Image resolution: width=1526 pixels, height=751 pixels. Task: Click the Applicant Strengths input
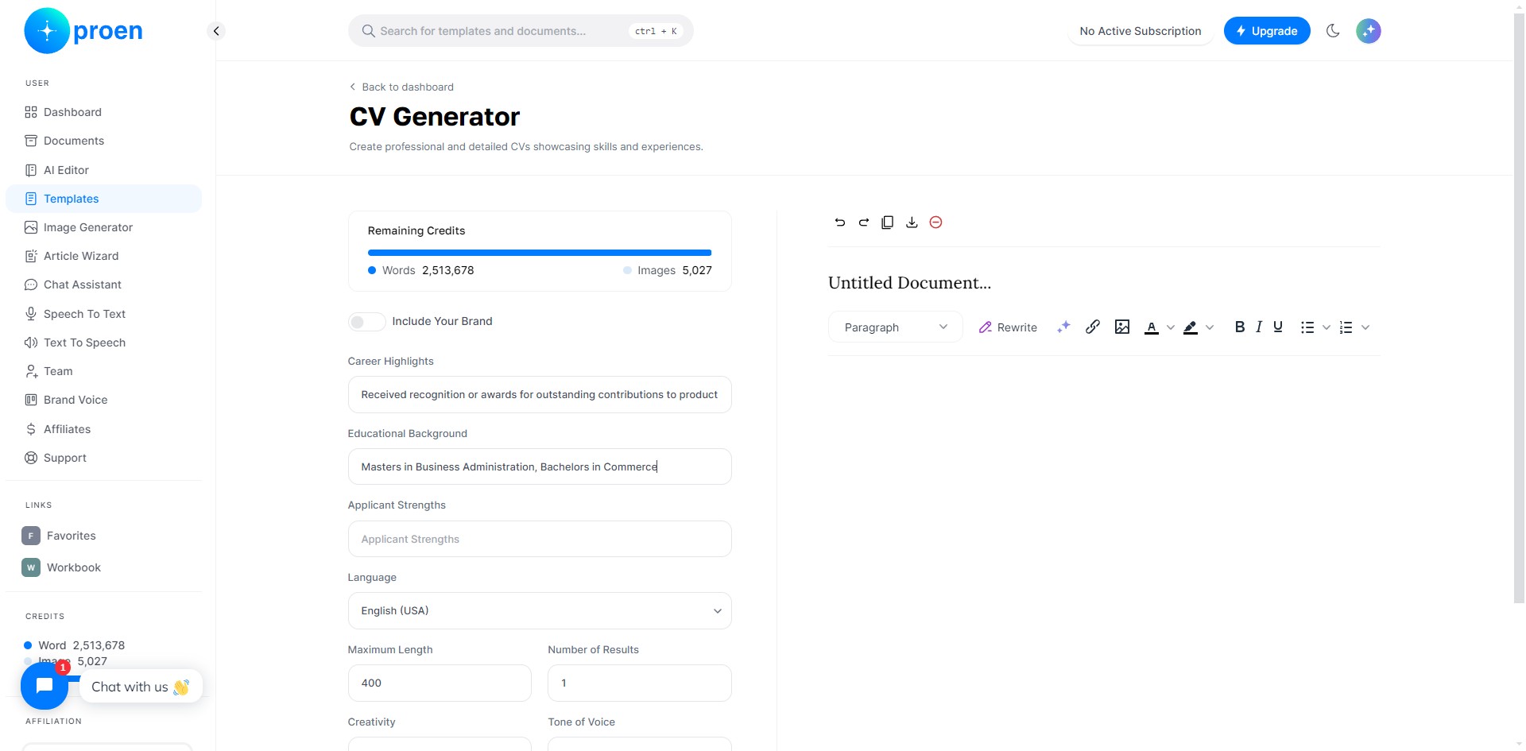pos(540,539)
